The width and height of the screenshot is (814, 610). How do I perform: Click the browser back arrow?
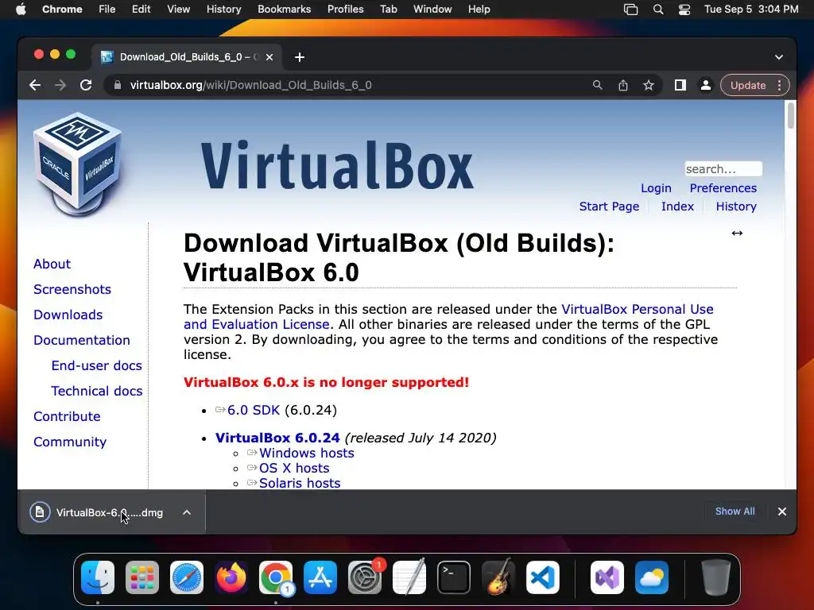pyautogui.click(x=35, y=85)
